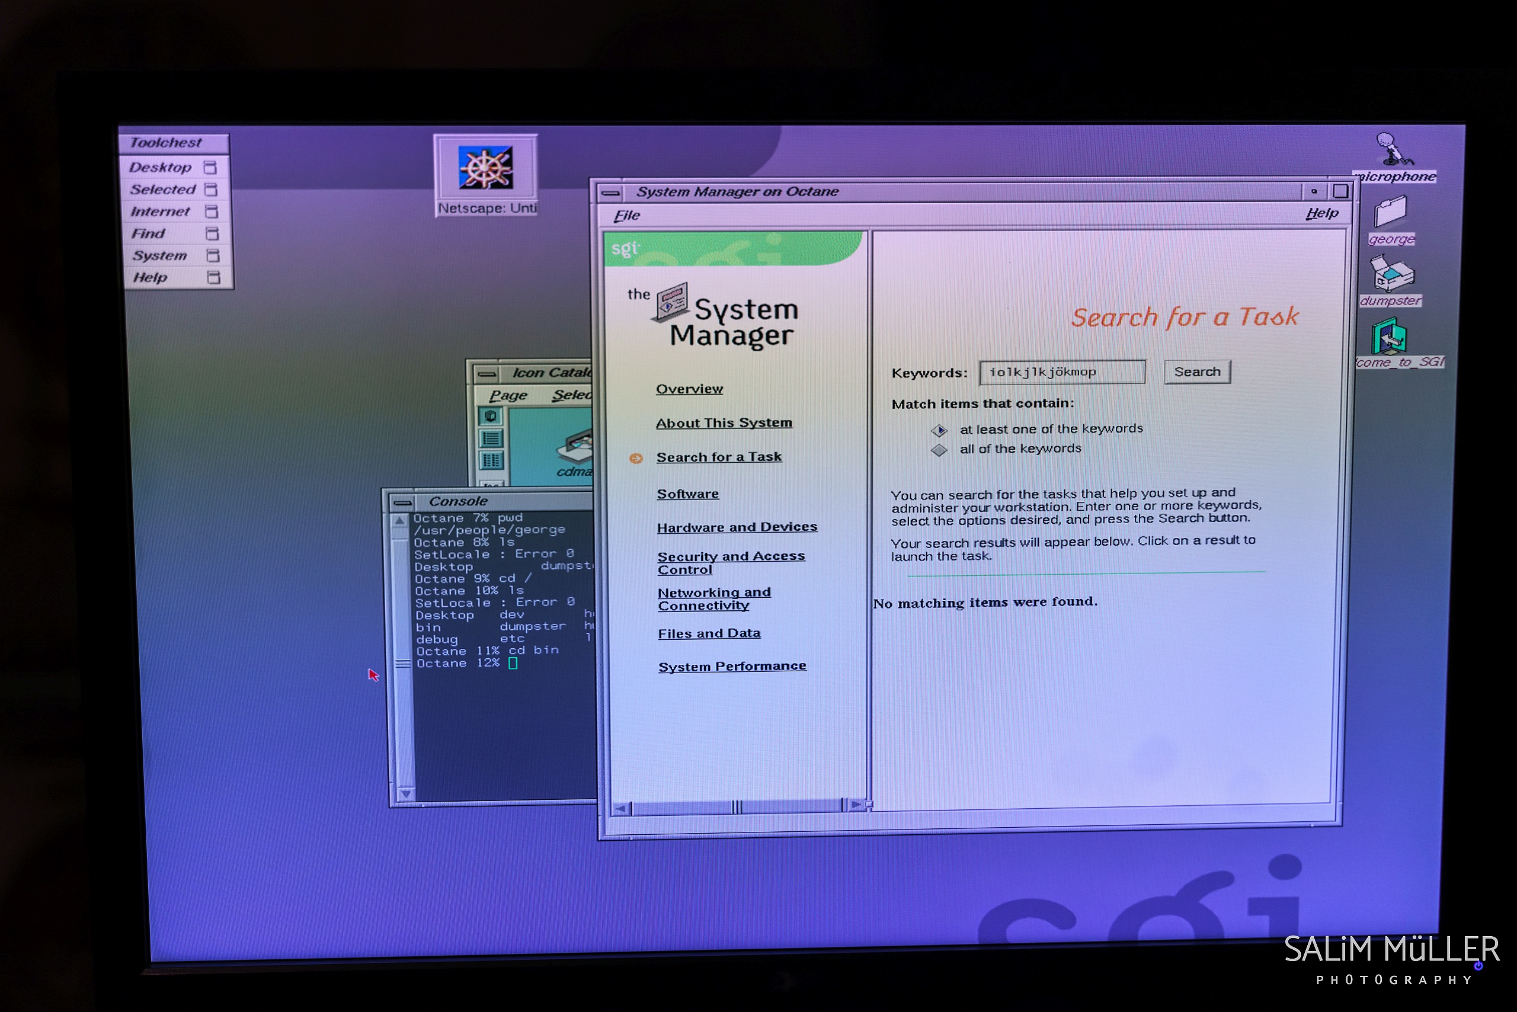Open the minimized Netscape icon

coord(485,169)
